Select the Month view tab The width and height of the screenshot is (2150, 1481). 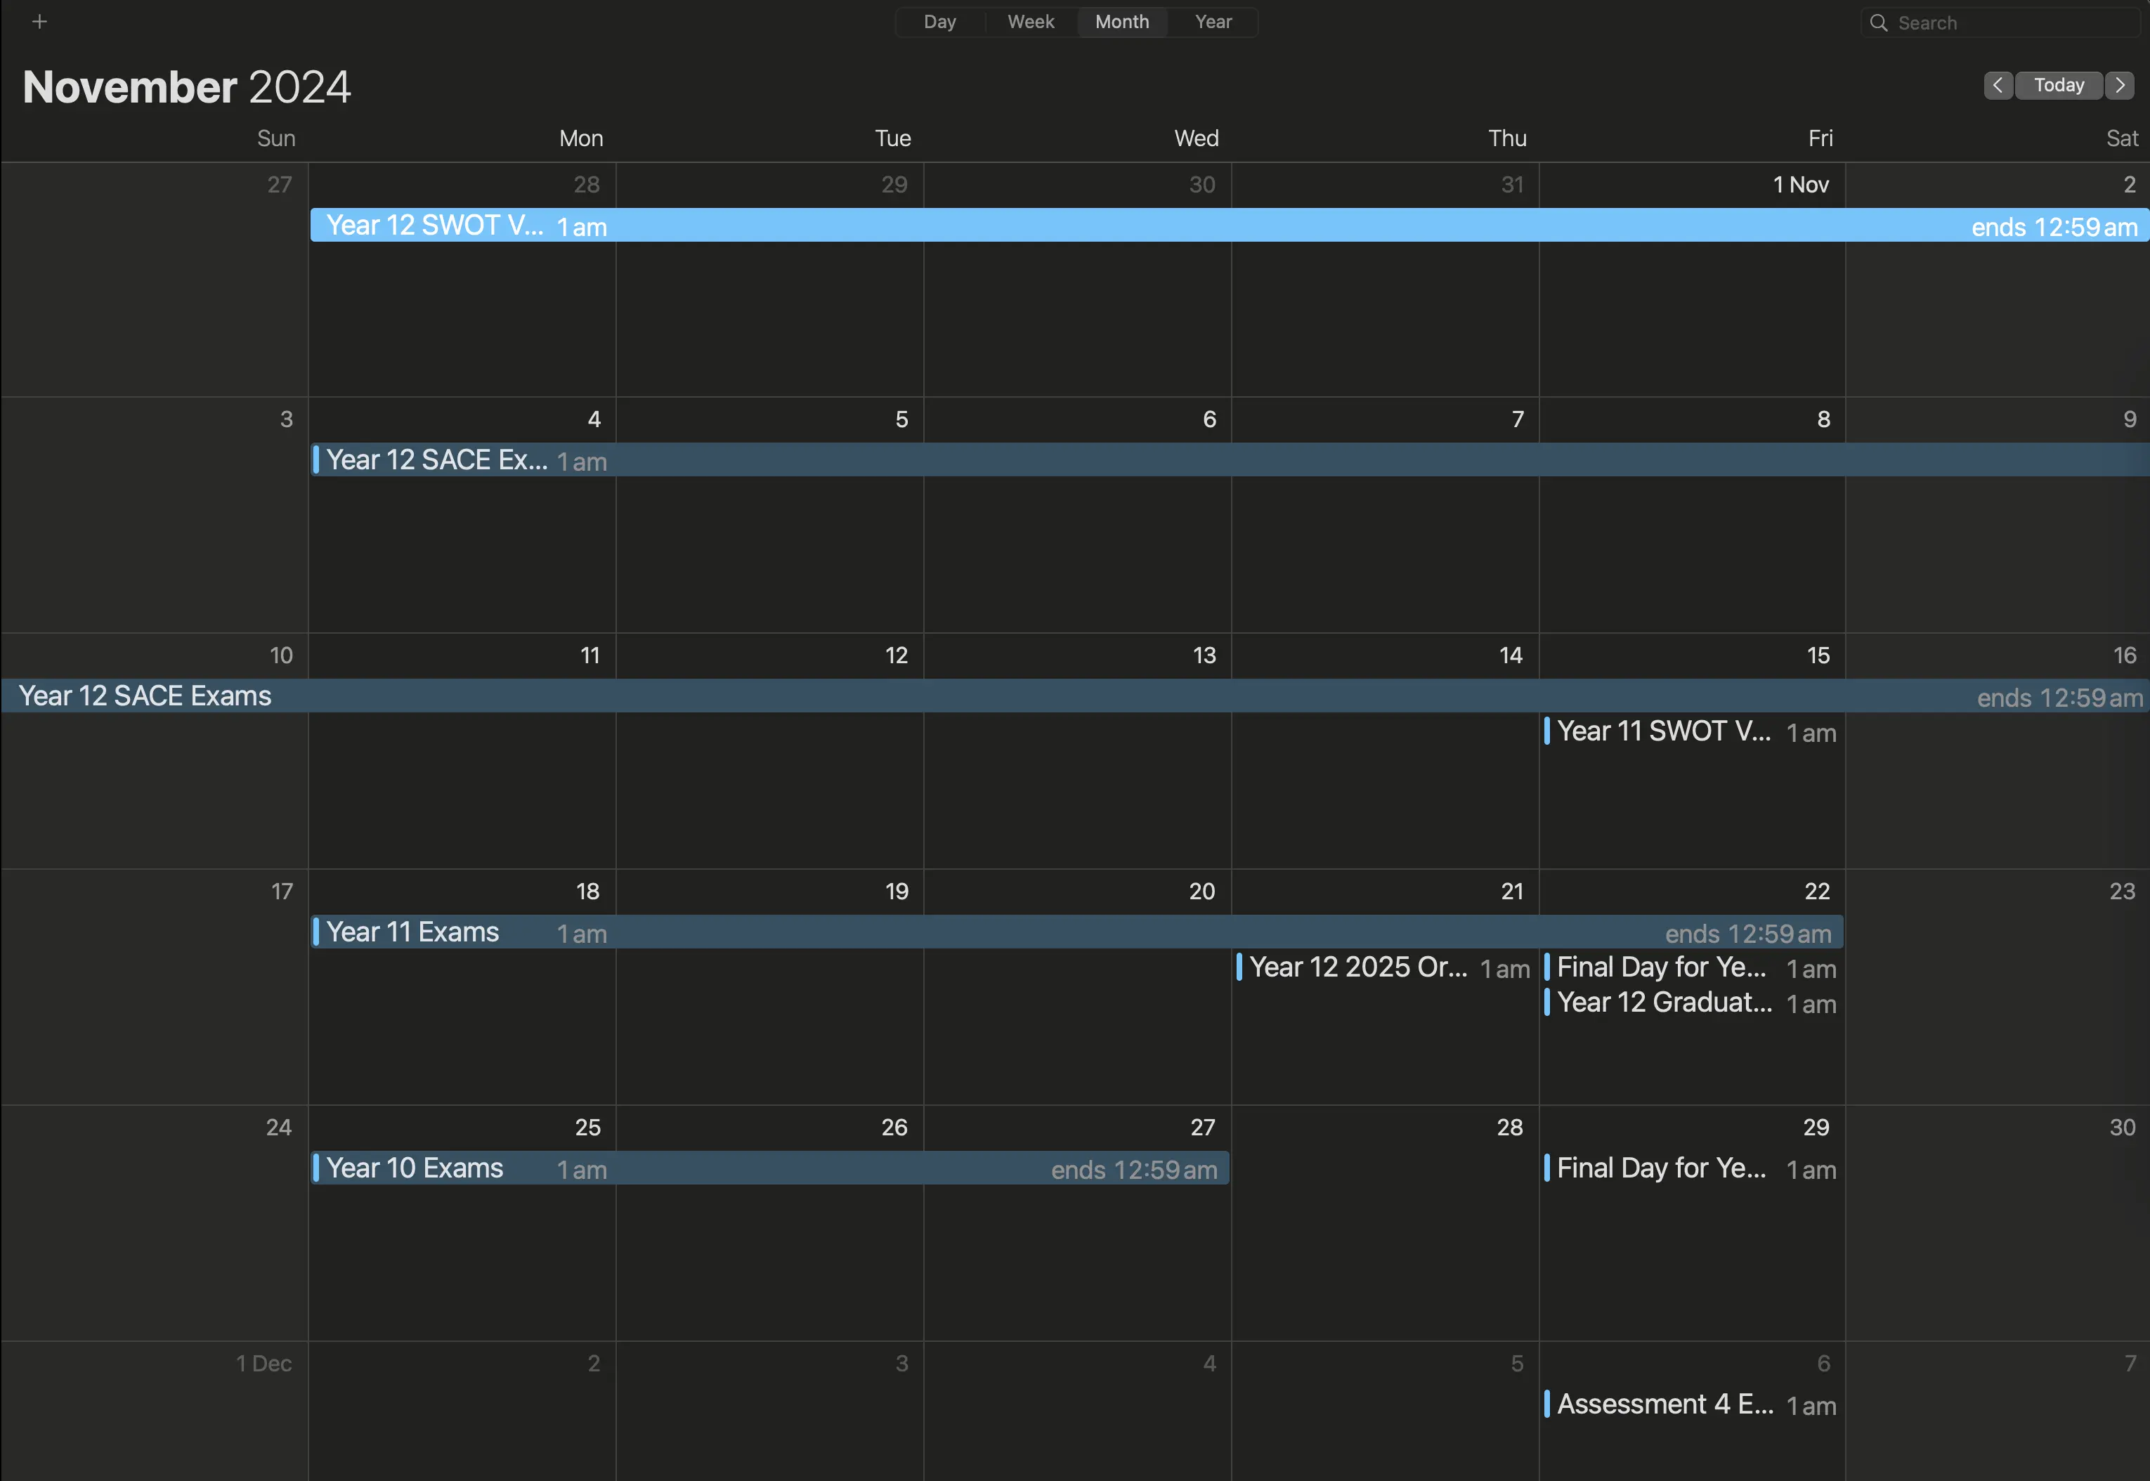pos(1121,21)
